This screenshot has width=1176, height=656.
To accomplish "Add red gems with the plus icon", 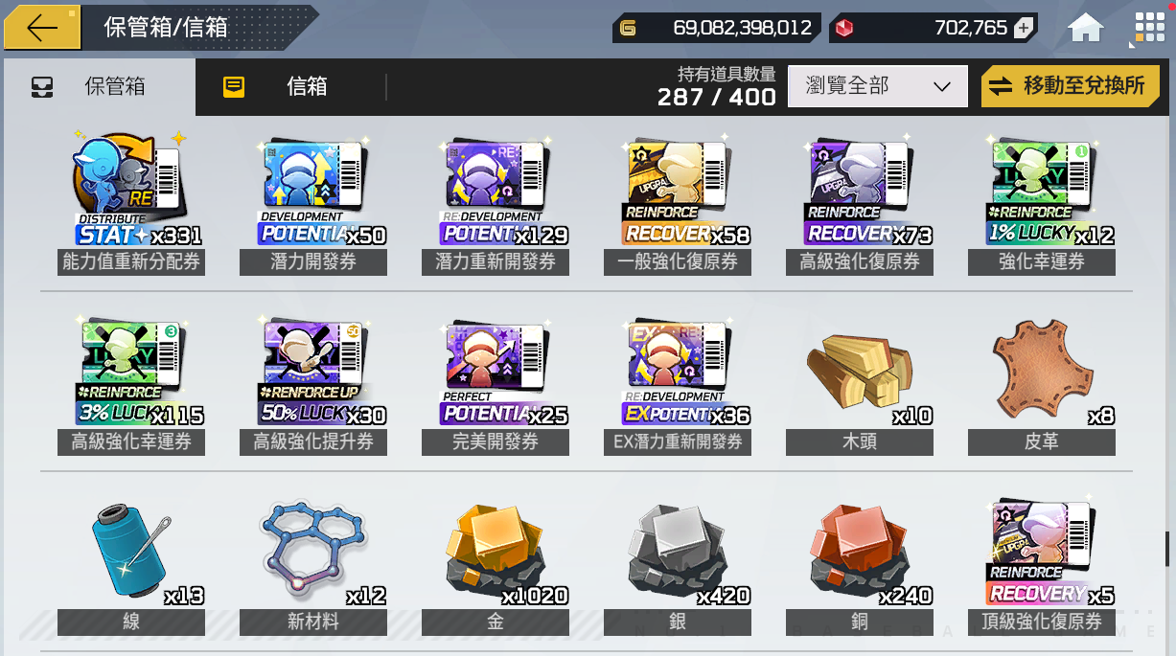I will [x=1024, y=29].
